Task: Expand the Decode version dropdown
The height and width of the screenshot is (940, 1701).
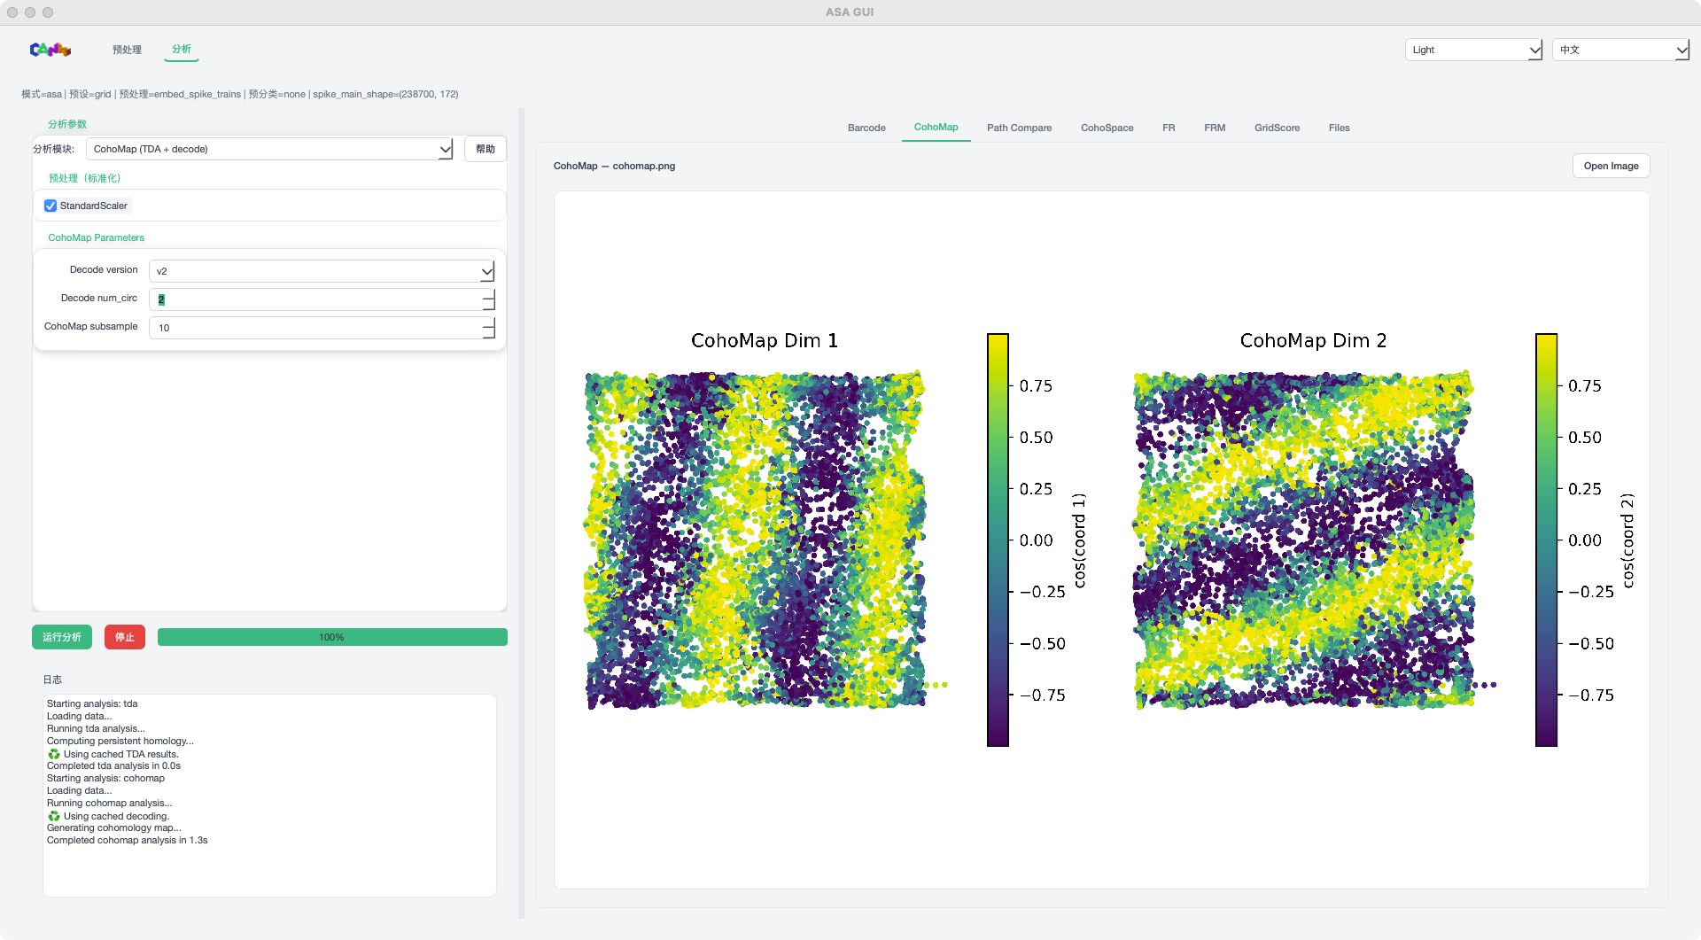Action: coord(321,271)
